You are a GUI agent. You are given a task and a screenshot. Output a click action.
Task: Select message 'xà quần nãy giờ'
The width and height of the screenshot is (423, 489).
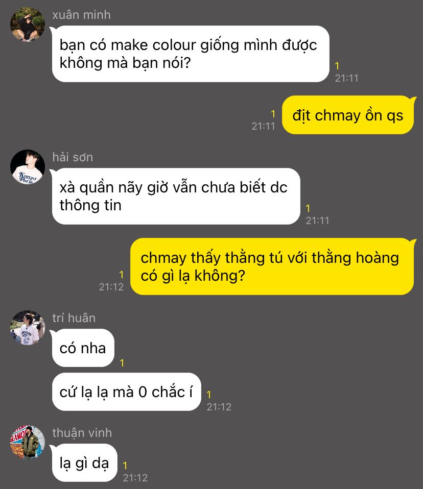pyautogui.click(x=176, y=196)
